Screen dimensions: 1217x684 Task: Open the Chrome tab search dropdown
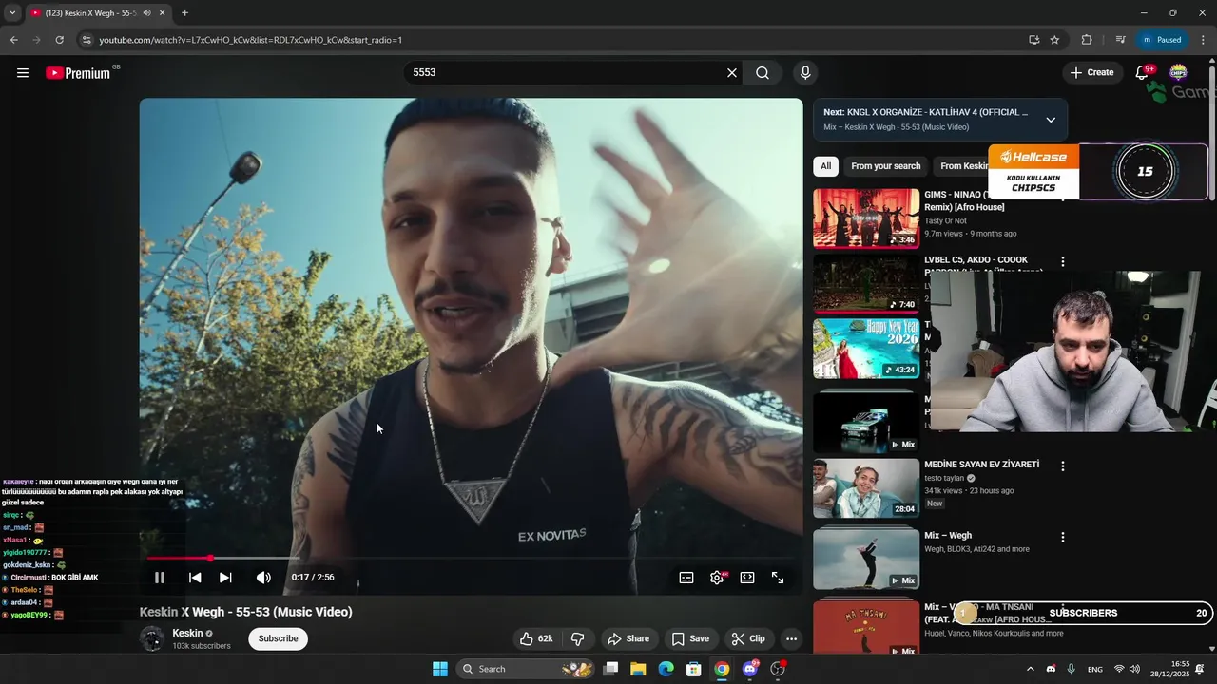coord(12,12)
